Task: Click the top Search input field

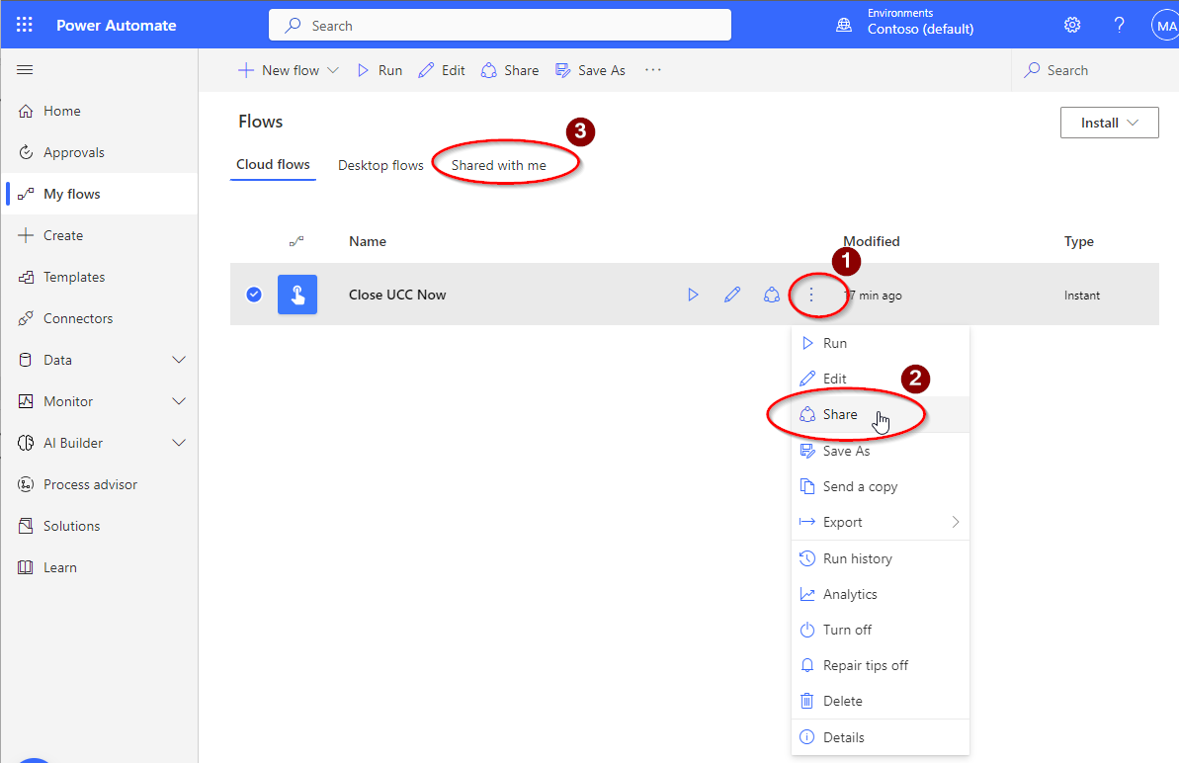Action: (x=500, y=26)
